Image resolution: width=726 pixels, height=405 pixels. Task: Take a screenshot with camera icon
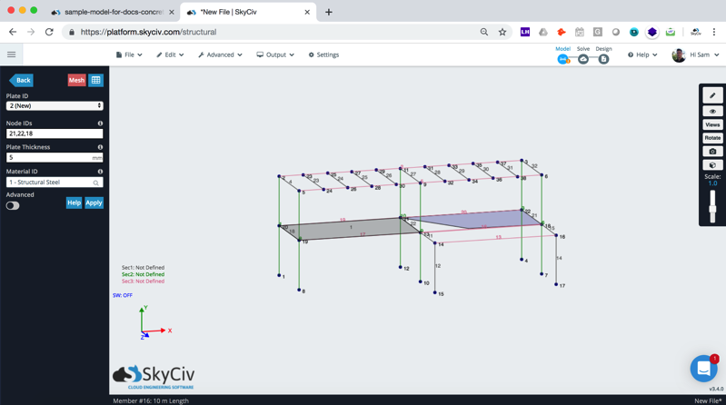click(x=712, y=152)
